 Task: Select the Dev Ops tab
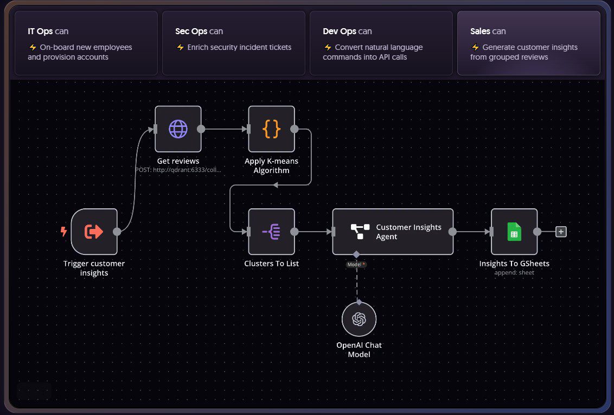click(x=381, y=43)
